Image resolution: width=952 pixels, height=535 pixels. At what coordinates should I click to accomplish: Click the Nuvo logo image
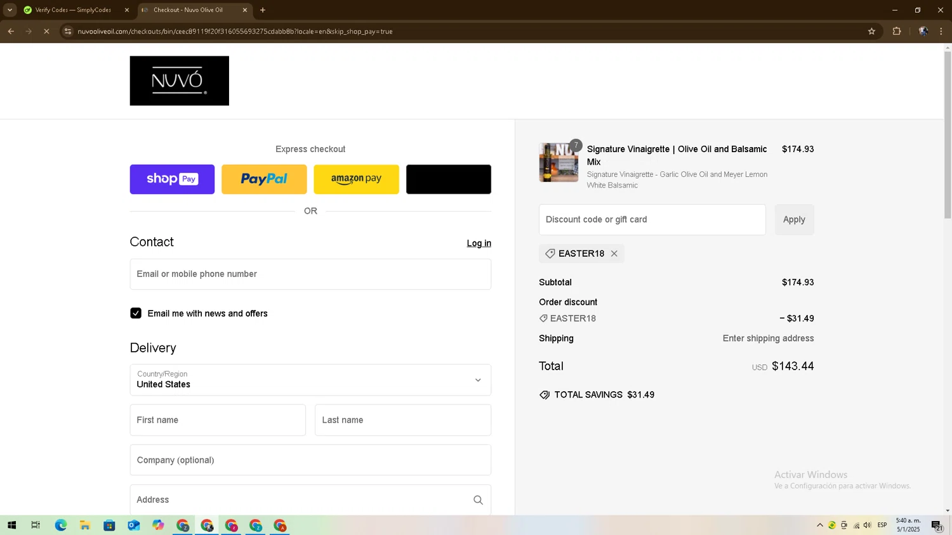180,81
